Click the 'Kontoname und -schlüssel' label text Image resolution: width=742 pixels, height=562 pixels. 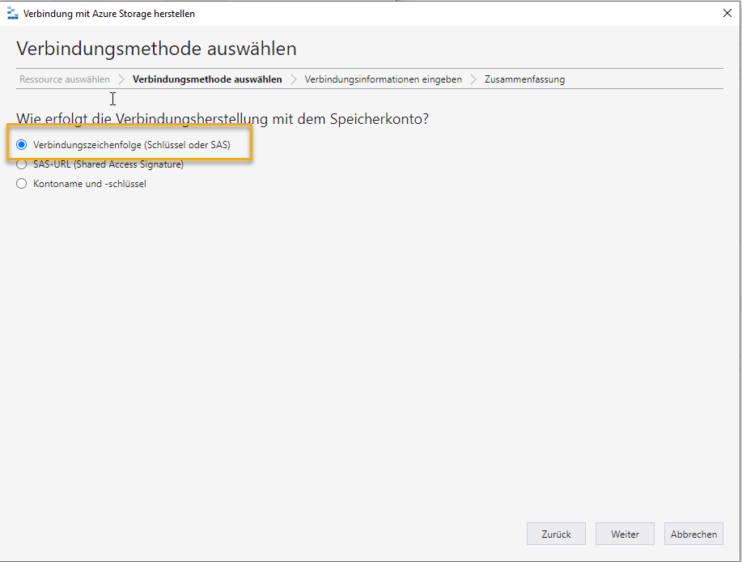point(90,184)
